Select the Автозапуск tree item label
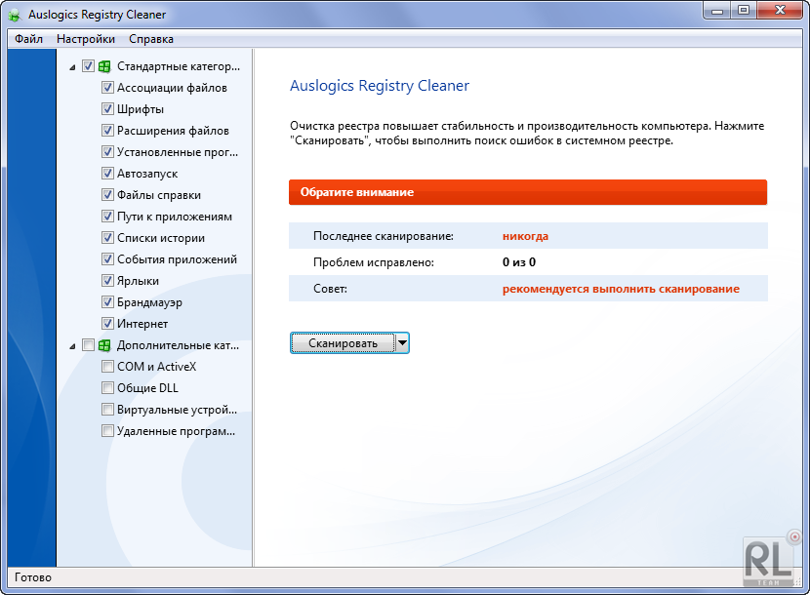 (147, 174)
